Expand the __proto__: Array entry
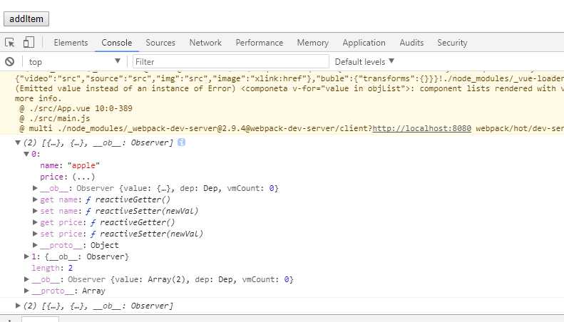Image resolution: width=564 pixels, height=322 pixels. (x=26, y=291)
